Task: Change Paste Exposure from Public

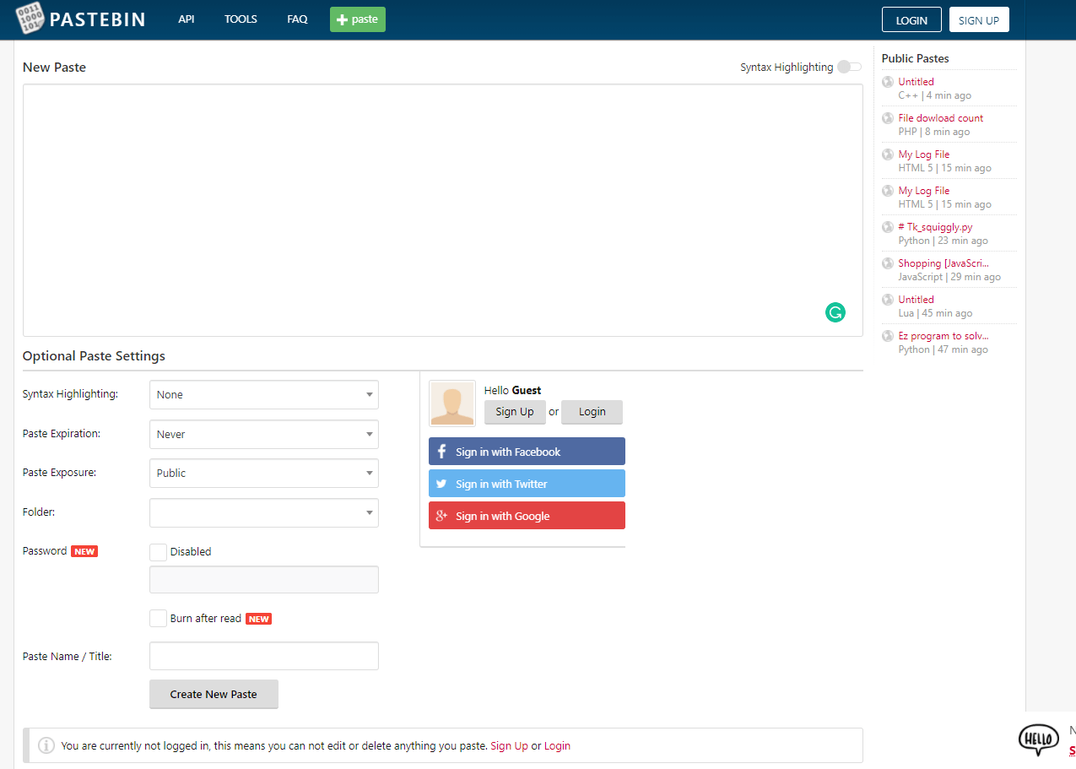Action: (263, 473)
